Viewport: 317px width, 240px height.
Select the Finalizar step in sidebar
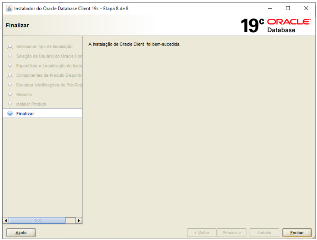[x=43, y=114]
